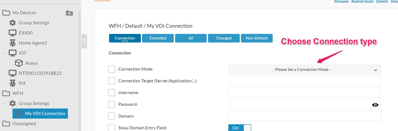Tick the Username checkbox
This screenshot has height=131, width=398.
coord(112,92)
